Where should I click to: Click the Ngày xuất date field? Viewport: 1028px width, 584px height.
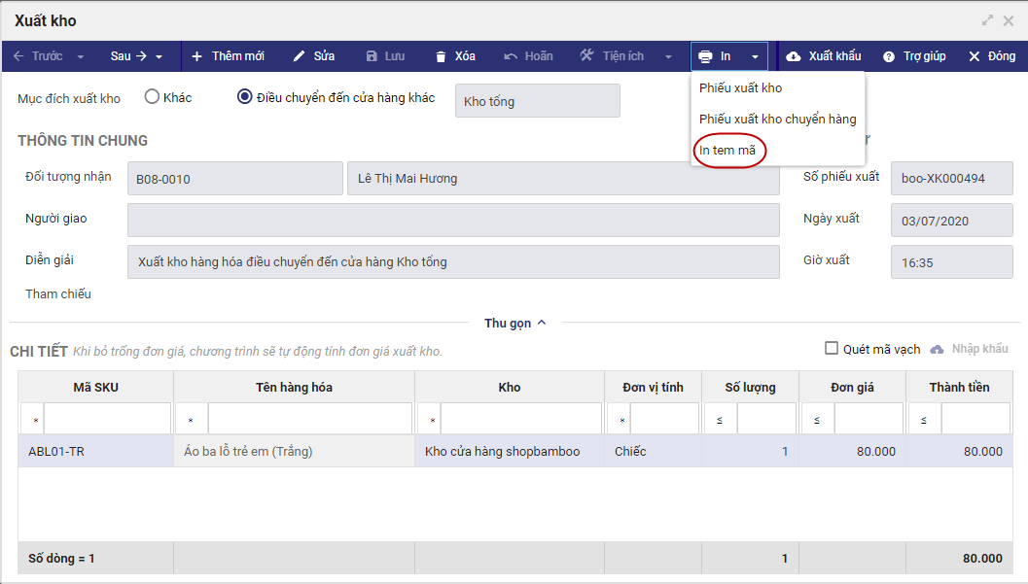[951, 221]
